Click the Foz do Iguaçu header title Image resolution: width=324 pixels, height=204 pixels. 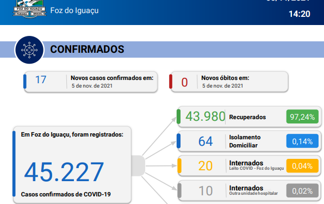pos(74,10)
